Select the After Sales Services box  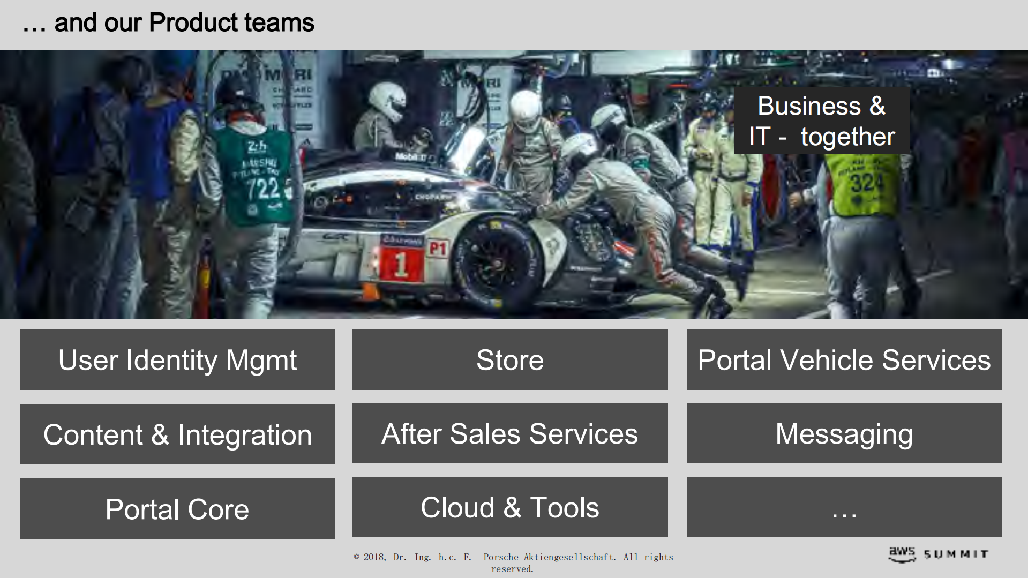509,433
